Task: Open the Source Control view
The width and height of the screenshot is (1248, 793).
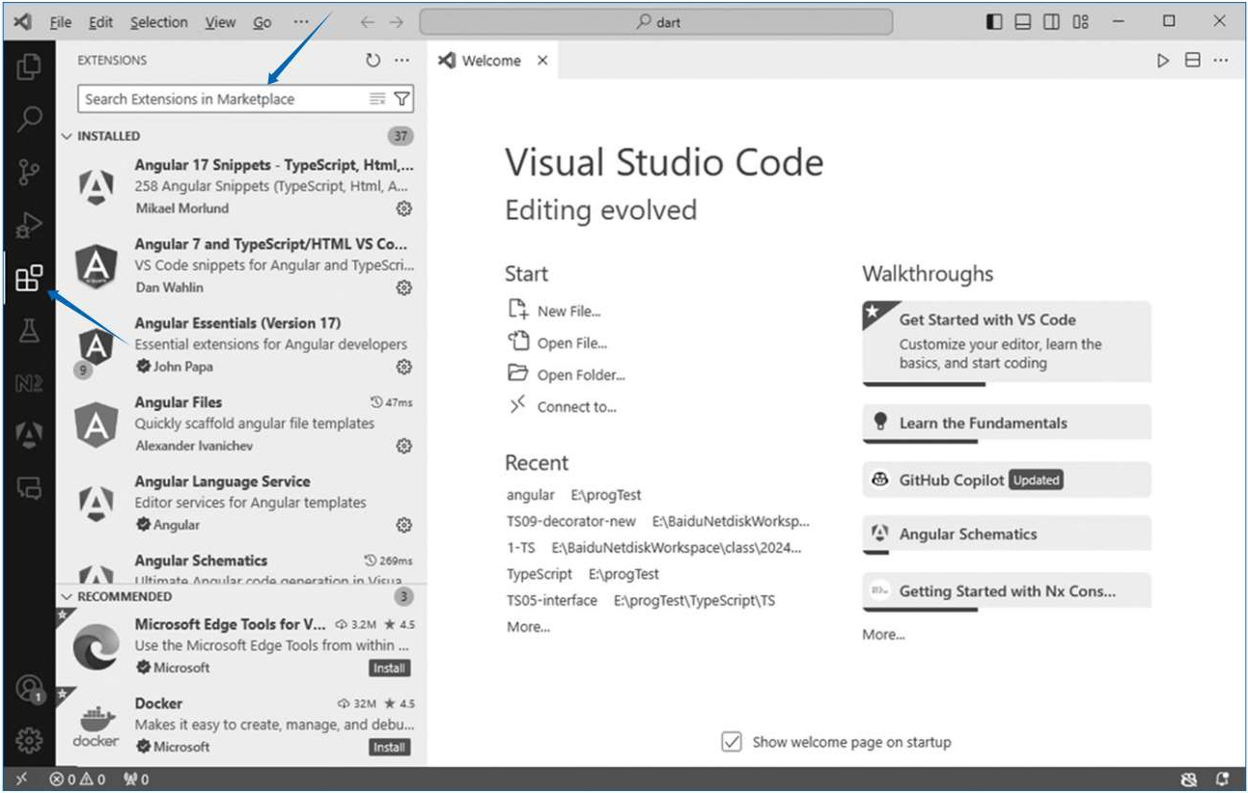Action: pos(29,173)
